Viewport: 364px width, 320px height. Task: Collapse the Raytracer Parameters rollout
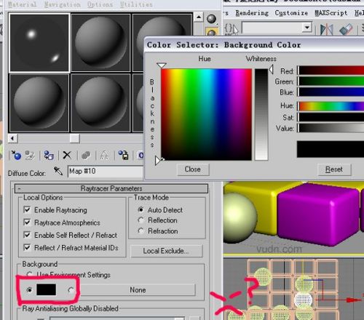[111, 188]
